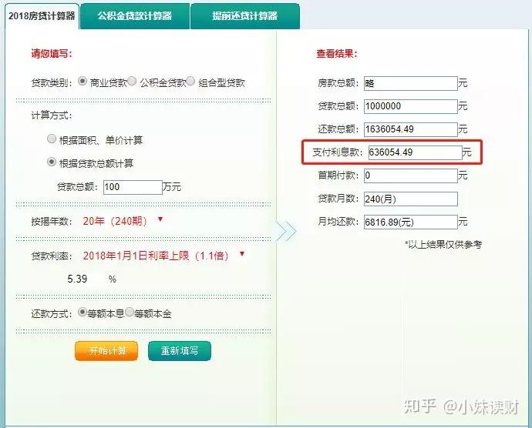The width and height of the screenshot is (532, 428).
Task: Click the green 重新填写 reset button
Action: click(179, 351)
